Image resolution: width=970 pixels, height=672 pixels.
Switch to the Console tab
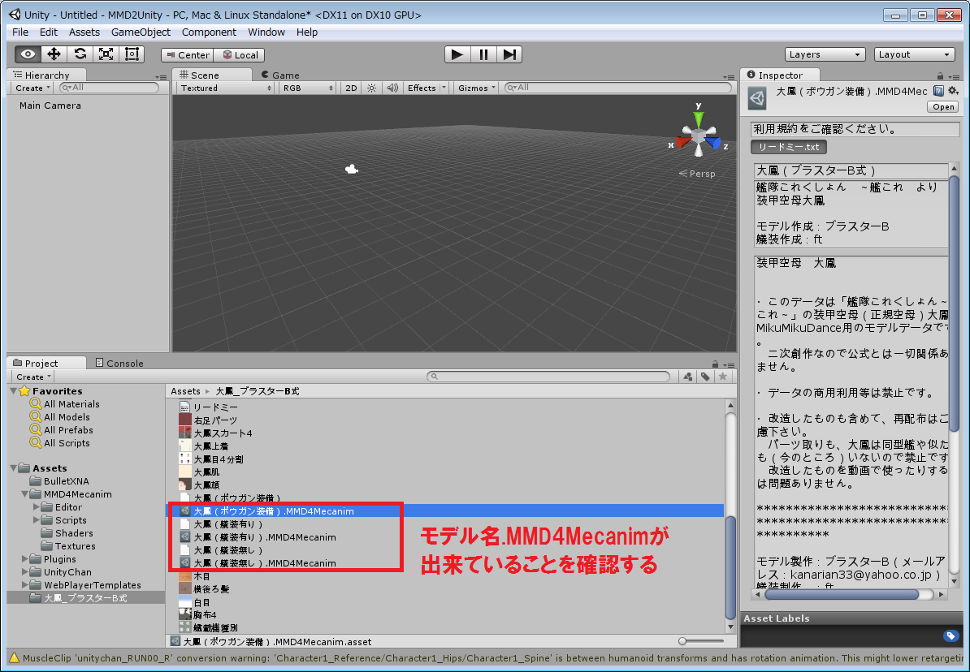point(119,363)
